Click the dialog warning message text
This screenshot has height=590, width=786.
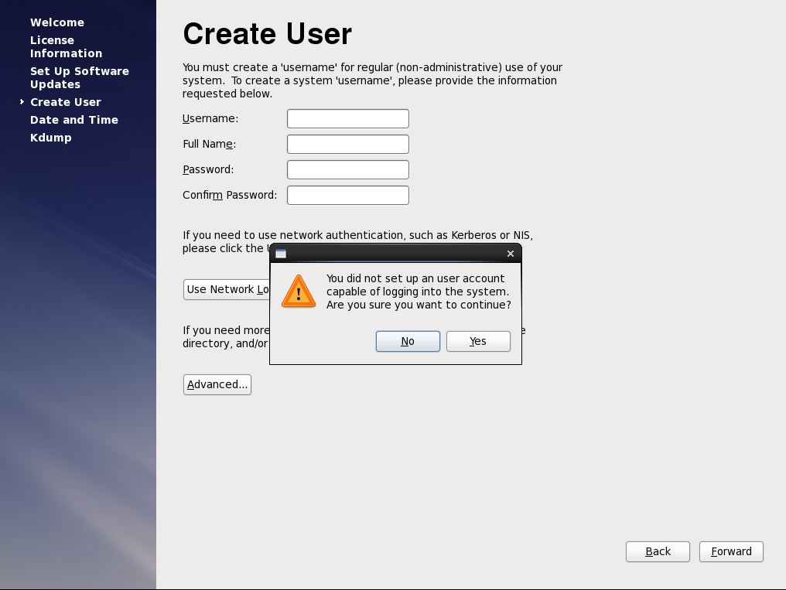(419, 292)
